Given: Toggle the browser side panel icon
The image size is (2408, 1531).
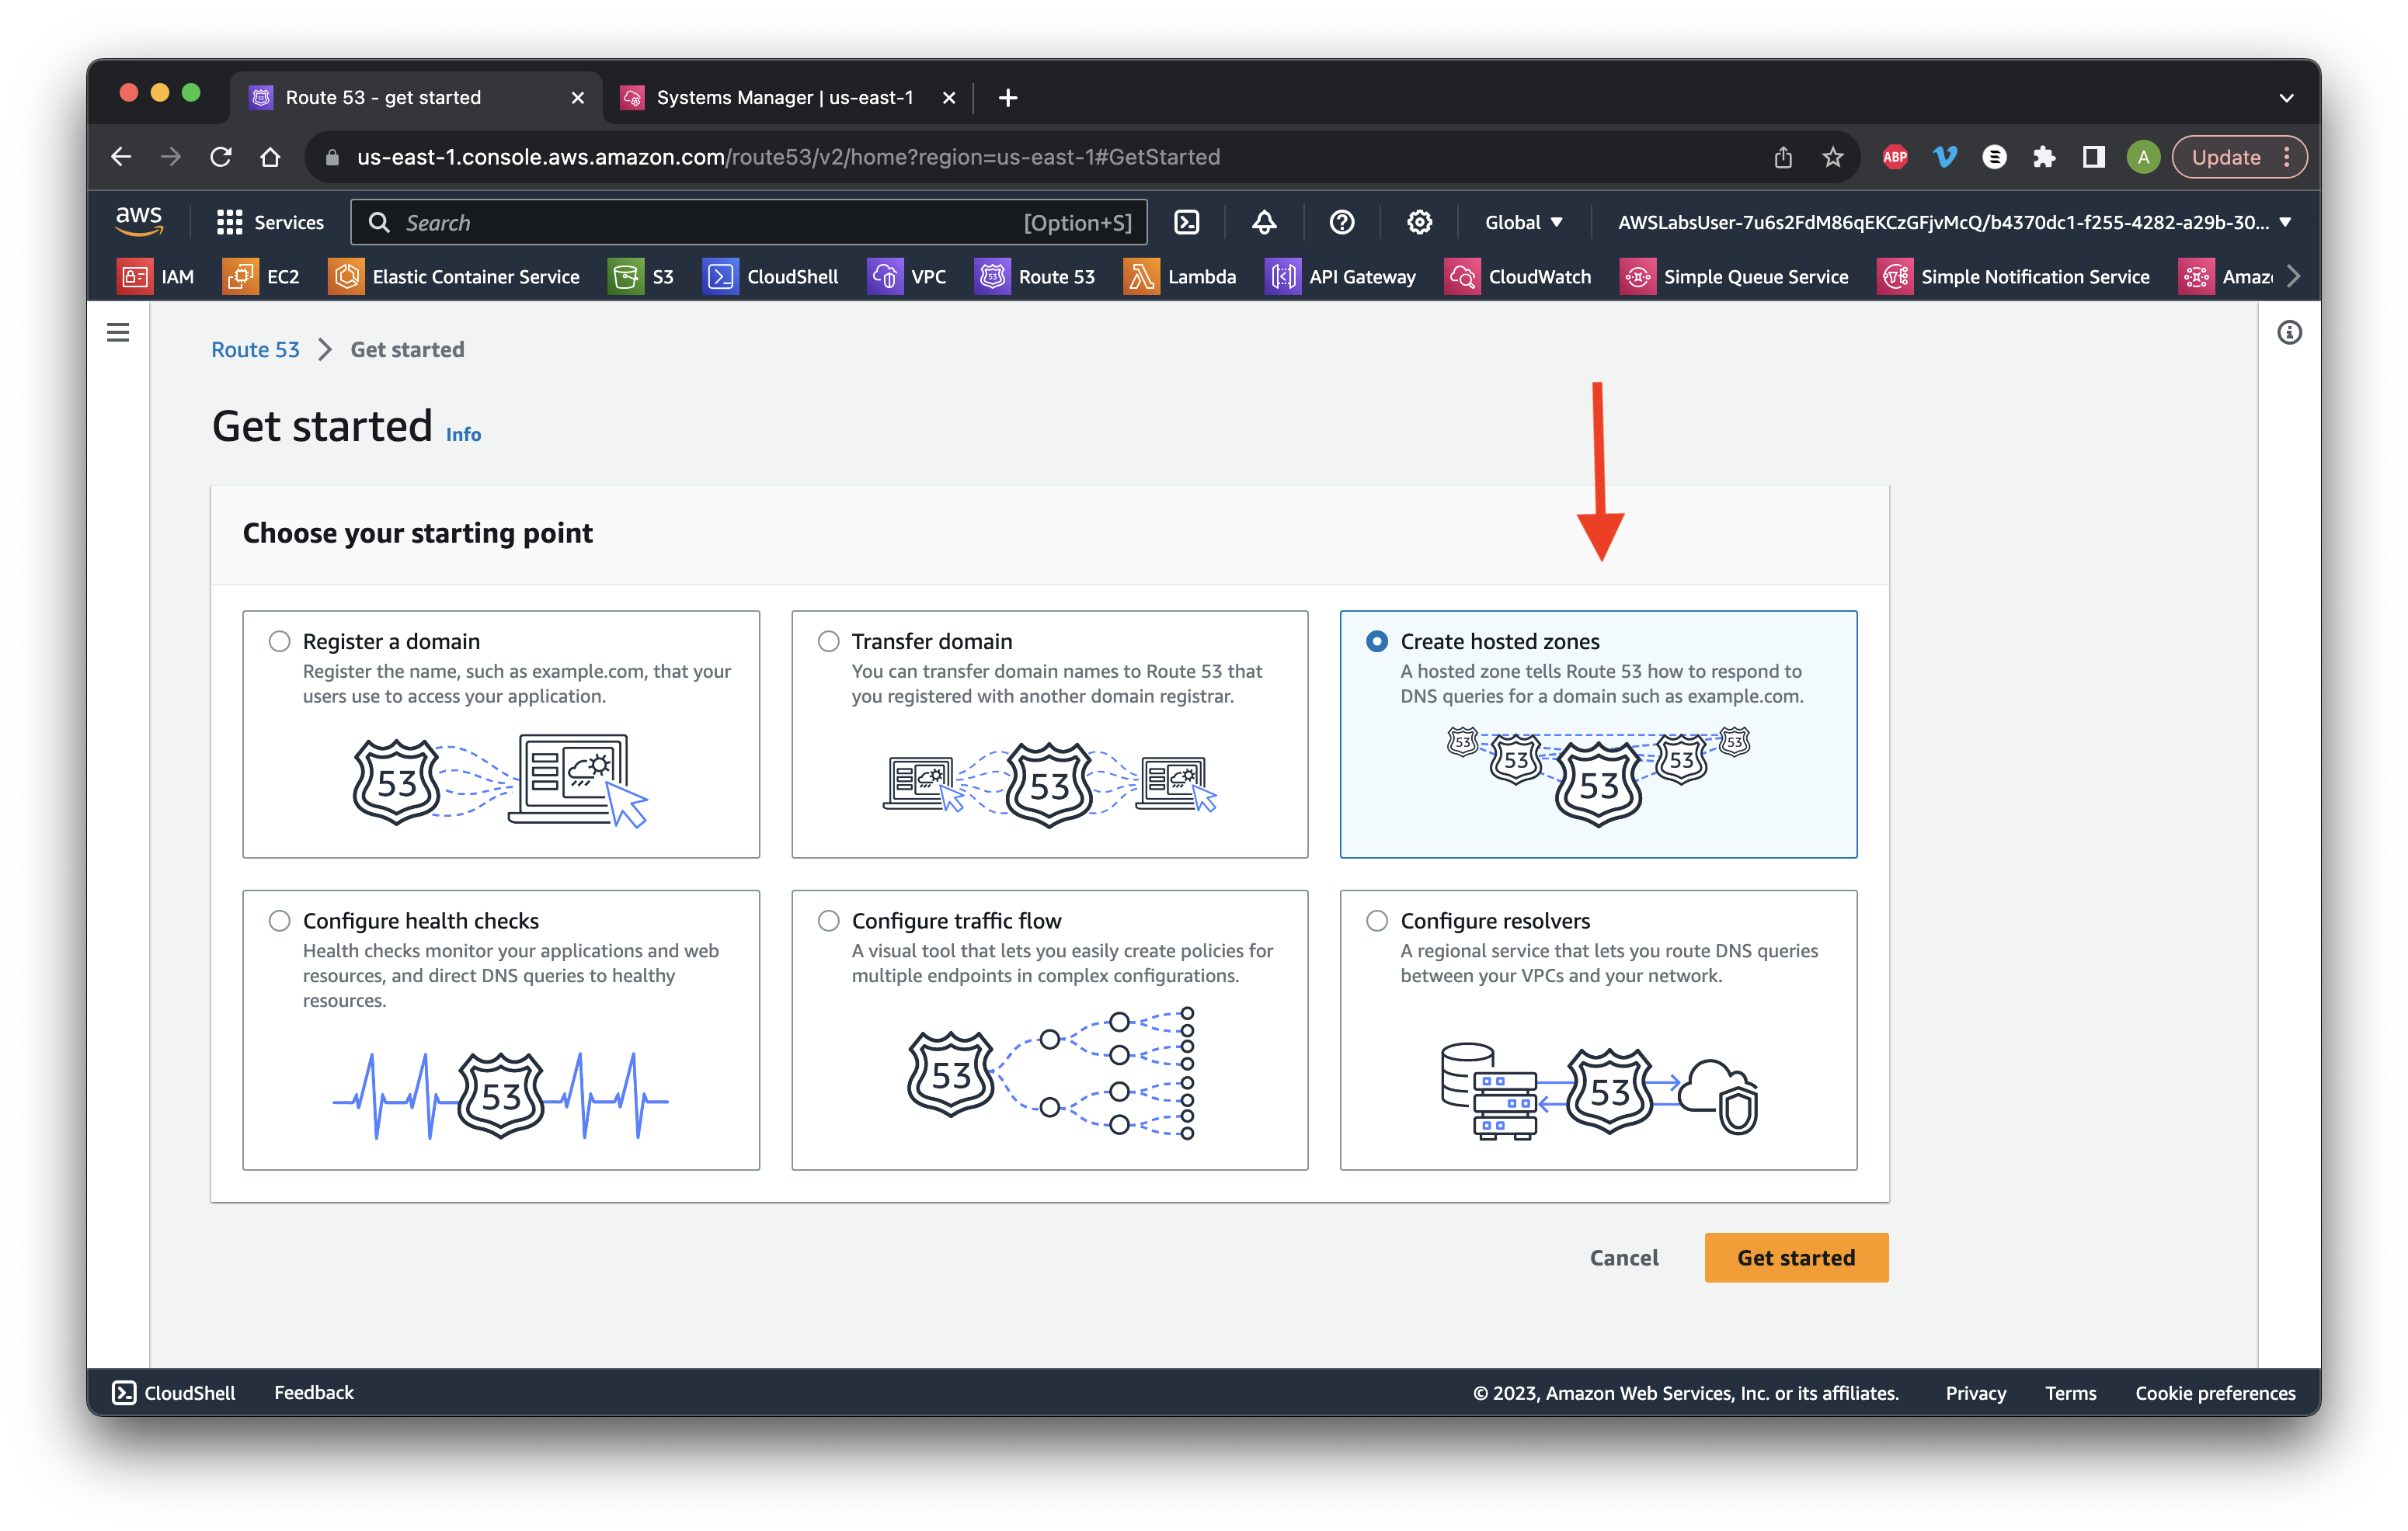Looking at the screenshot, I should coord(2093,157).
